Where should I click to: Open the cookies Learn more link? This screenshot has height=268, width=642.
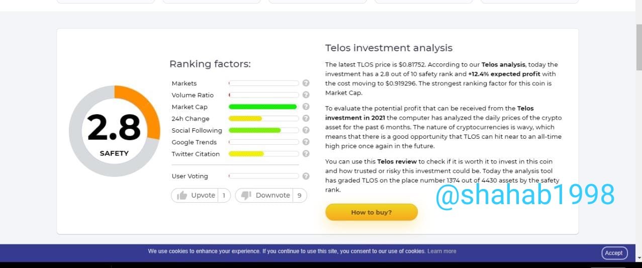click(x=441, y=251)
